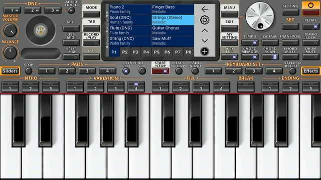
Task: Click STYLE TO KBD SET button
Action: pos(292,71)
